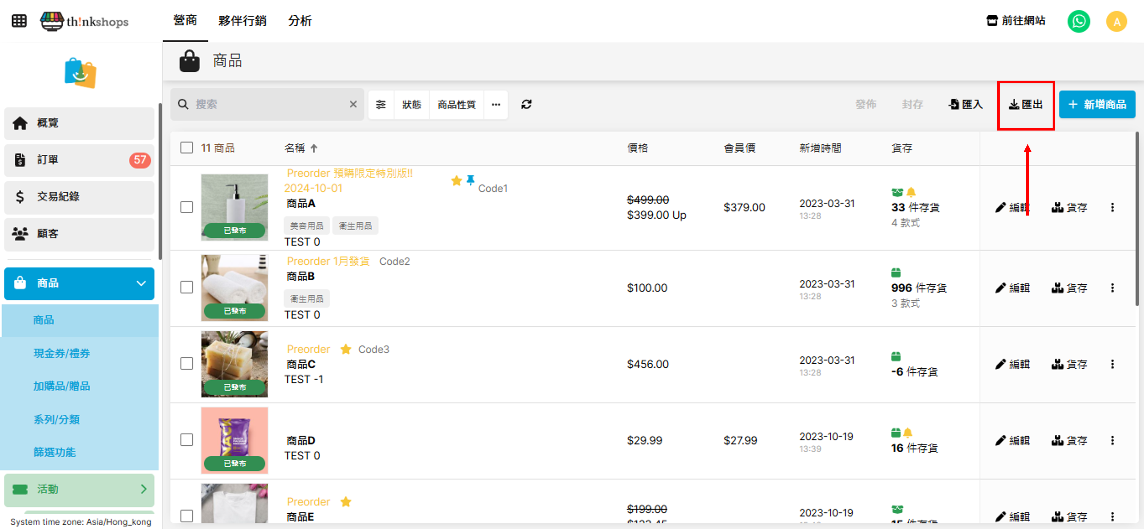This screenshot has width=1144, height=529.
Task: Open the apps grid menu icon
Action: 19,21
